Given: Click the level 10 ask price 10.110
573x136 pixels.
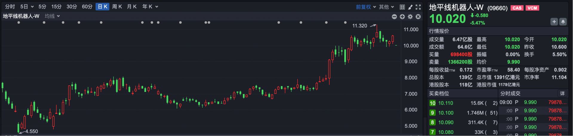Looking at the screenshot, I should [446, 103].
